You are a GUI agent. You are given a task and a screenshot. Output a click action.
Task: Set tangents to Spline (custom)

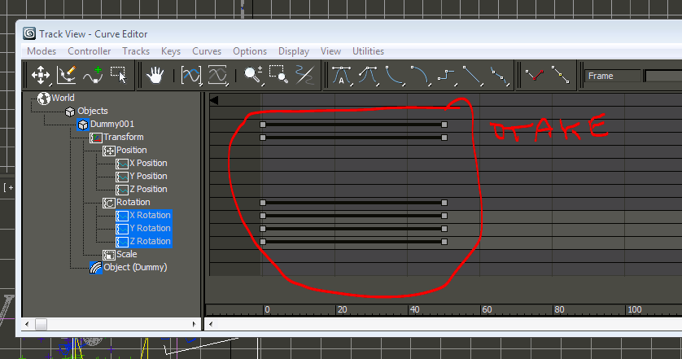click(x=369, y=75)
